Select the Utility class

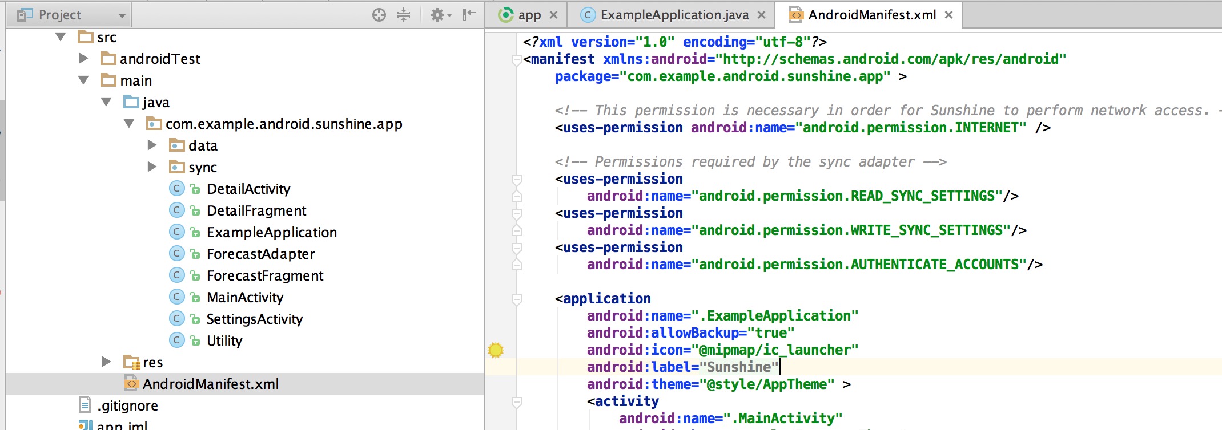click(x=206, y=340)
